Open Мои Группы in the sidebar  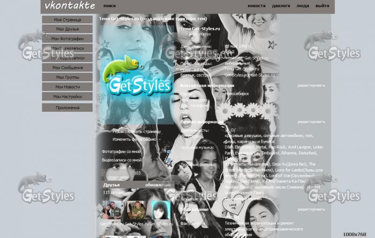[x=67, y=77]
